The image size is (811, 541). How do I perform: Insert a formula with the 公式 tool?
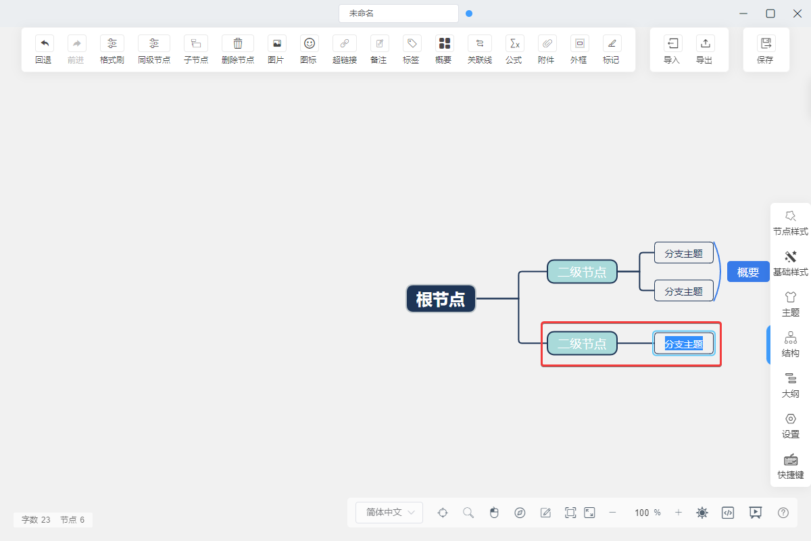click(514, 49)
